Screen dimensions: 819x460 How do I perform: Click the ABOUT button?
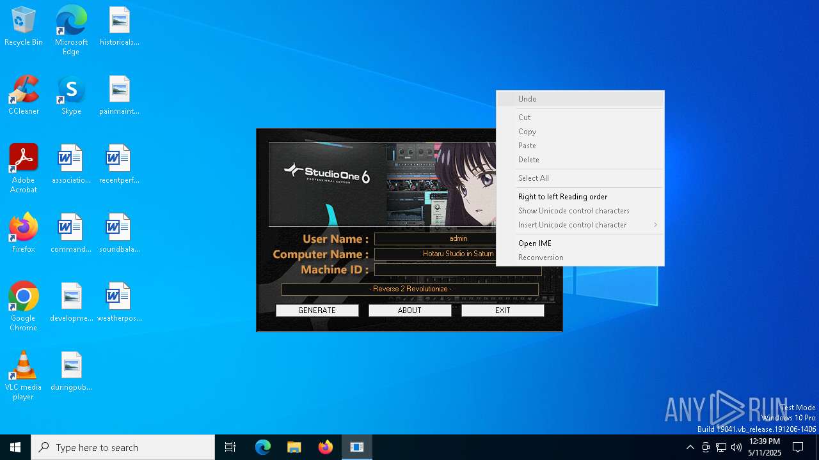[409, 310]
